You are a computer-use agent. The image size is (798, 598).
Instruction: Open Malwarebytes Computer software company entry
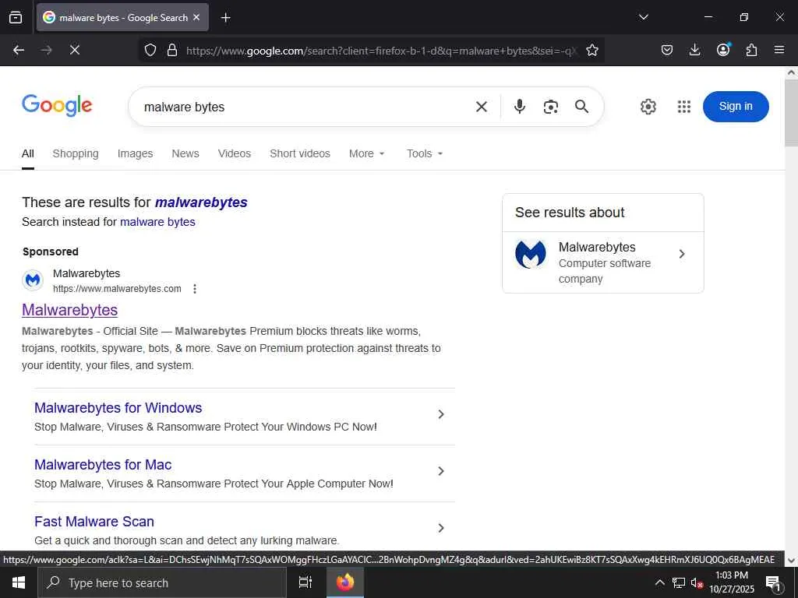click(x=603, y=262)
